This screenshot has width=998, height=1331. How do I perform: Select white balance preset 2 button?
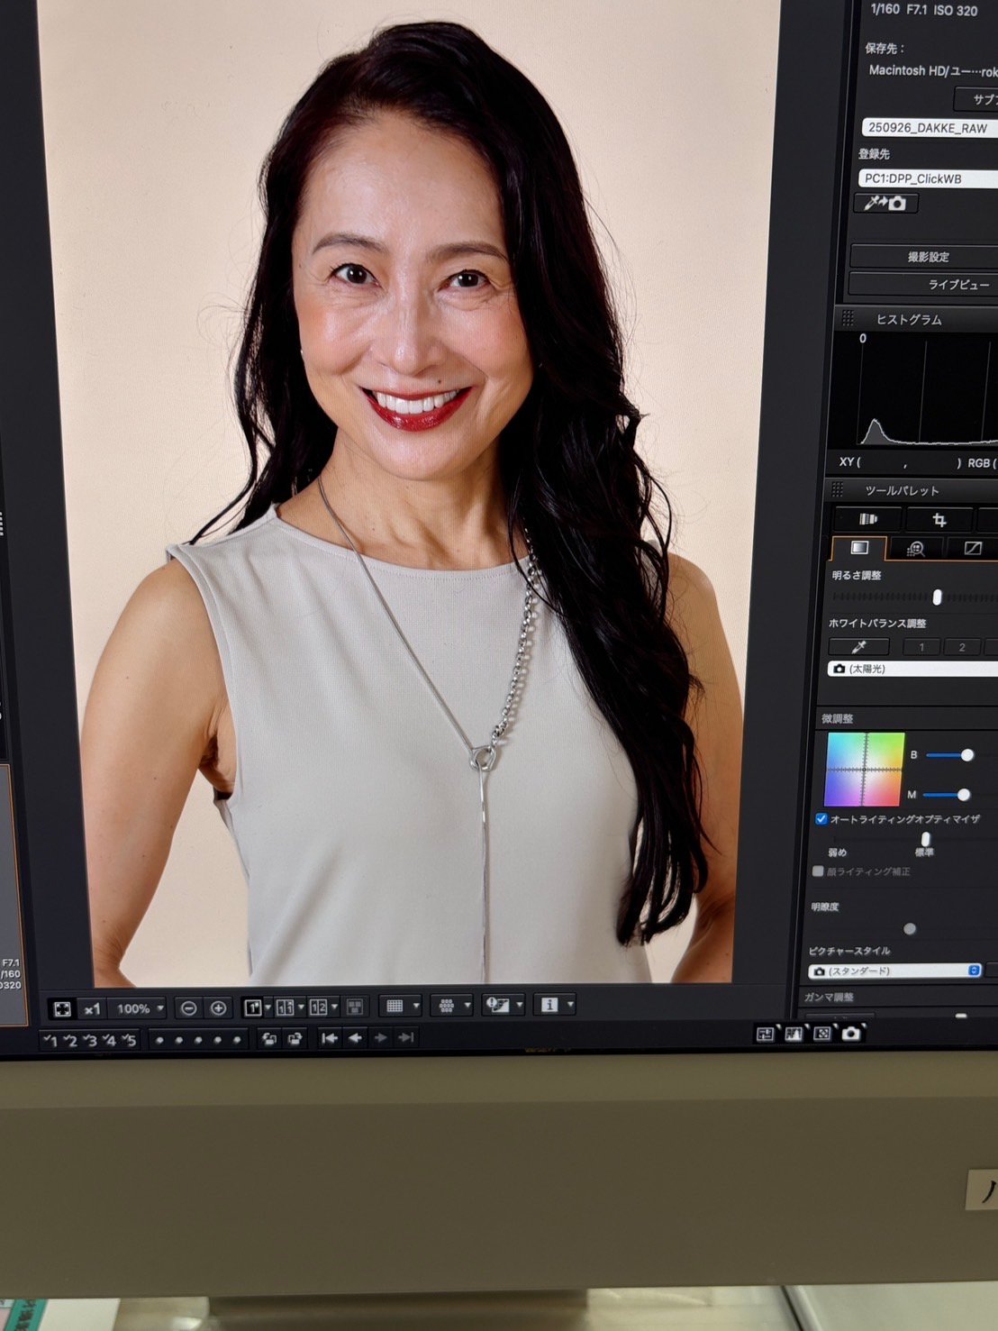click(x=962, y=647)
